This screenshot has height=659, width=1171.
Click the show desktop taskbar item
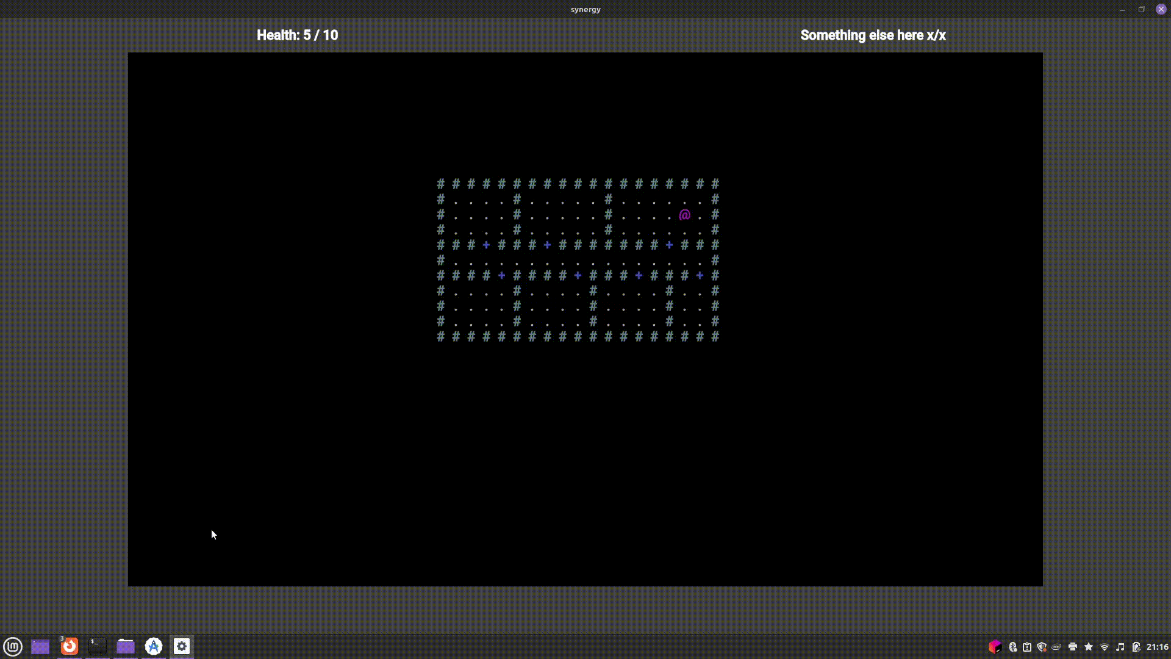[40, 646]
